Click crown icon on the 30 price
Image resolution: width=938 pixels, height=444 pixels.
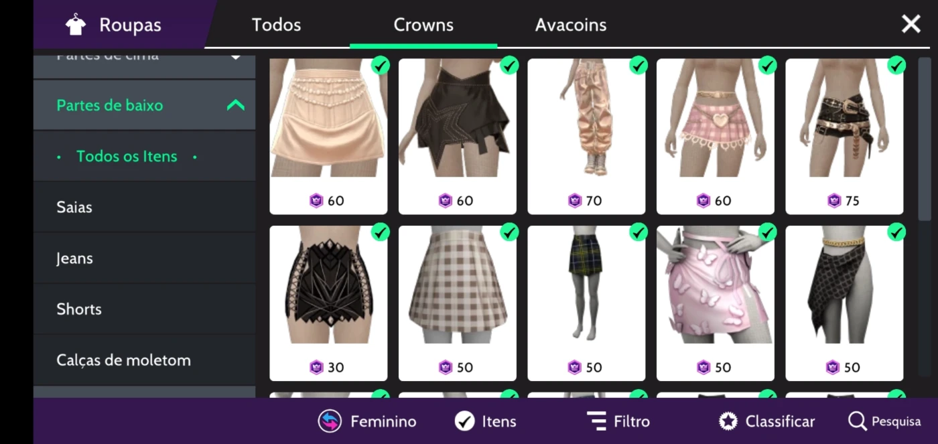tap(316, 367)
